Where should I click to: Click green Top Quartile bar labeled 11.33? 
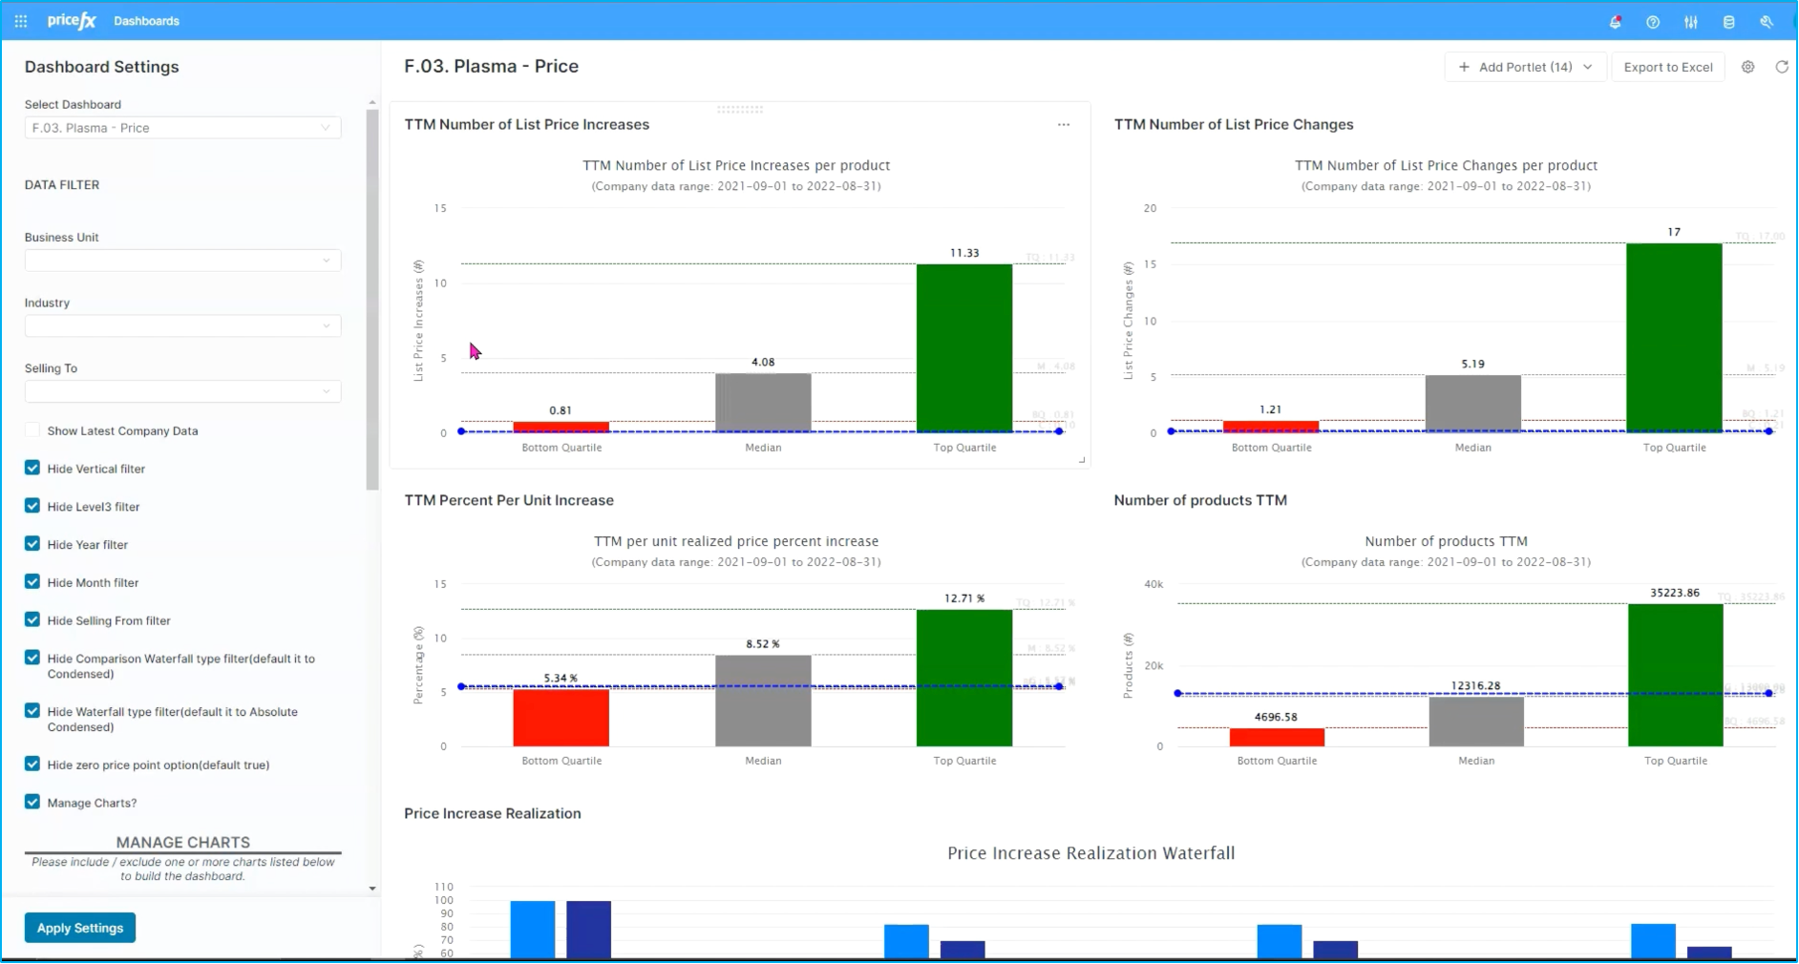(x=964, y=348)
